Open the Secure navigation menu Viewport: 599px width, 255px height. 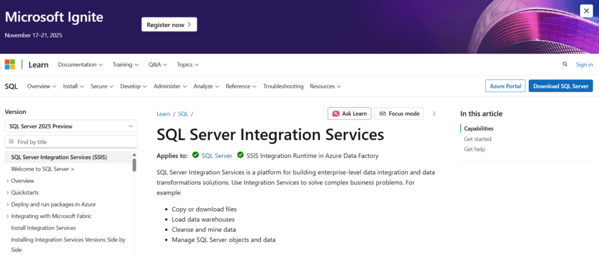point(102,86)
